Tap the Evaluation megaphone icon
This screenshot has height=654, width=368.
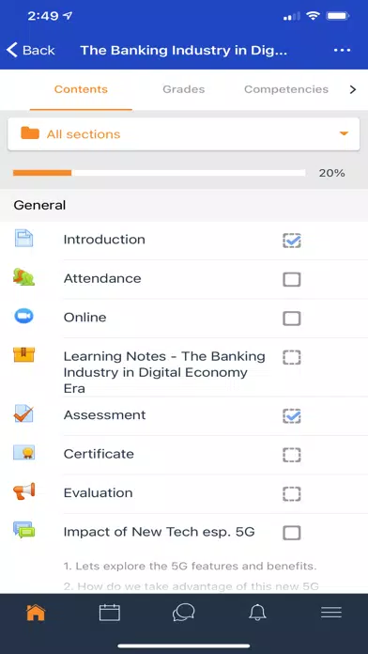23,491
